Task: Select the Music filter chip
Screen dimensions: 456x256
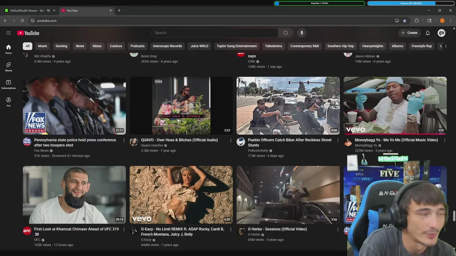Action: tap(43, 46)
